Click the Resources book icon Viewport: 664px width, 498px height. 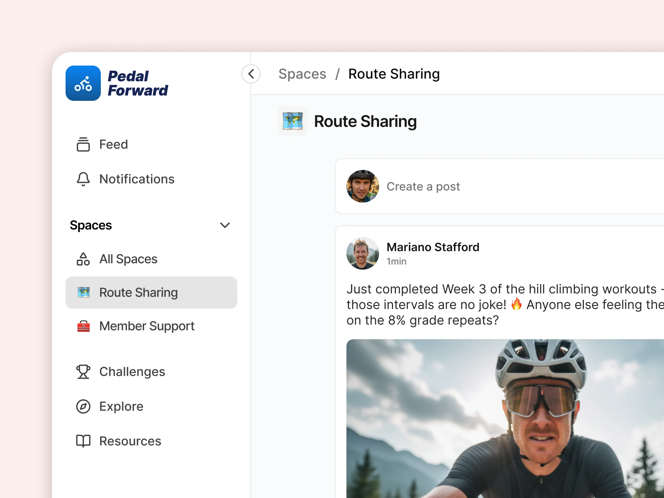(83, 441)
